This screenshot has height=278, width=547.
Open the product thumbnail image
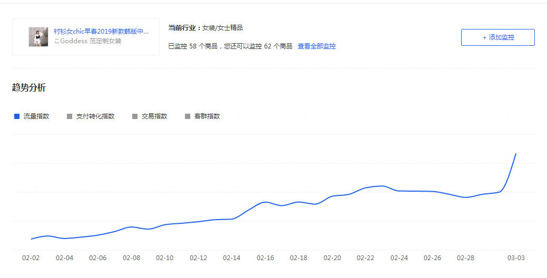click(38, 36)
